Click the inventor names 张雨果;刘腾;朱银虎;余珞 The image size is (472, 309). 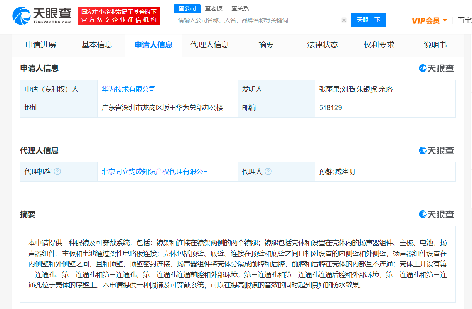pyautogui.click(x=356, y=89)
